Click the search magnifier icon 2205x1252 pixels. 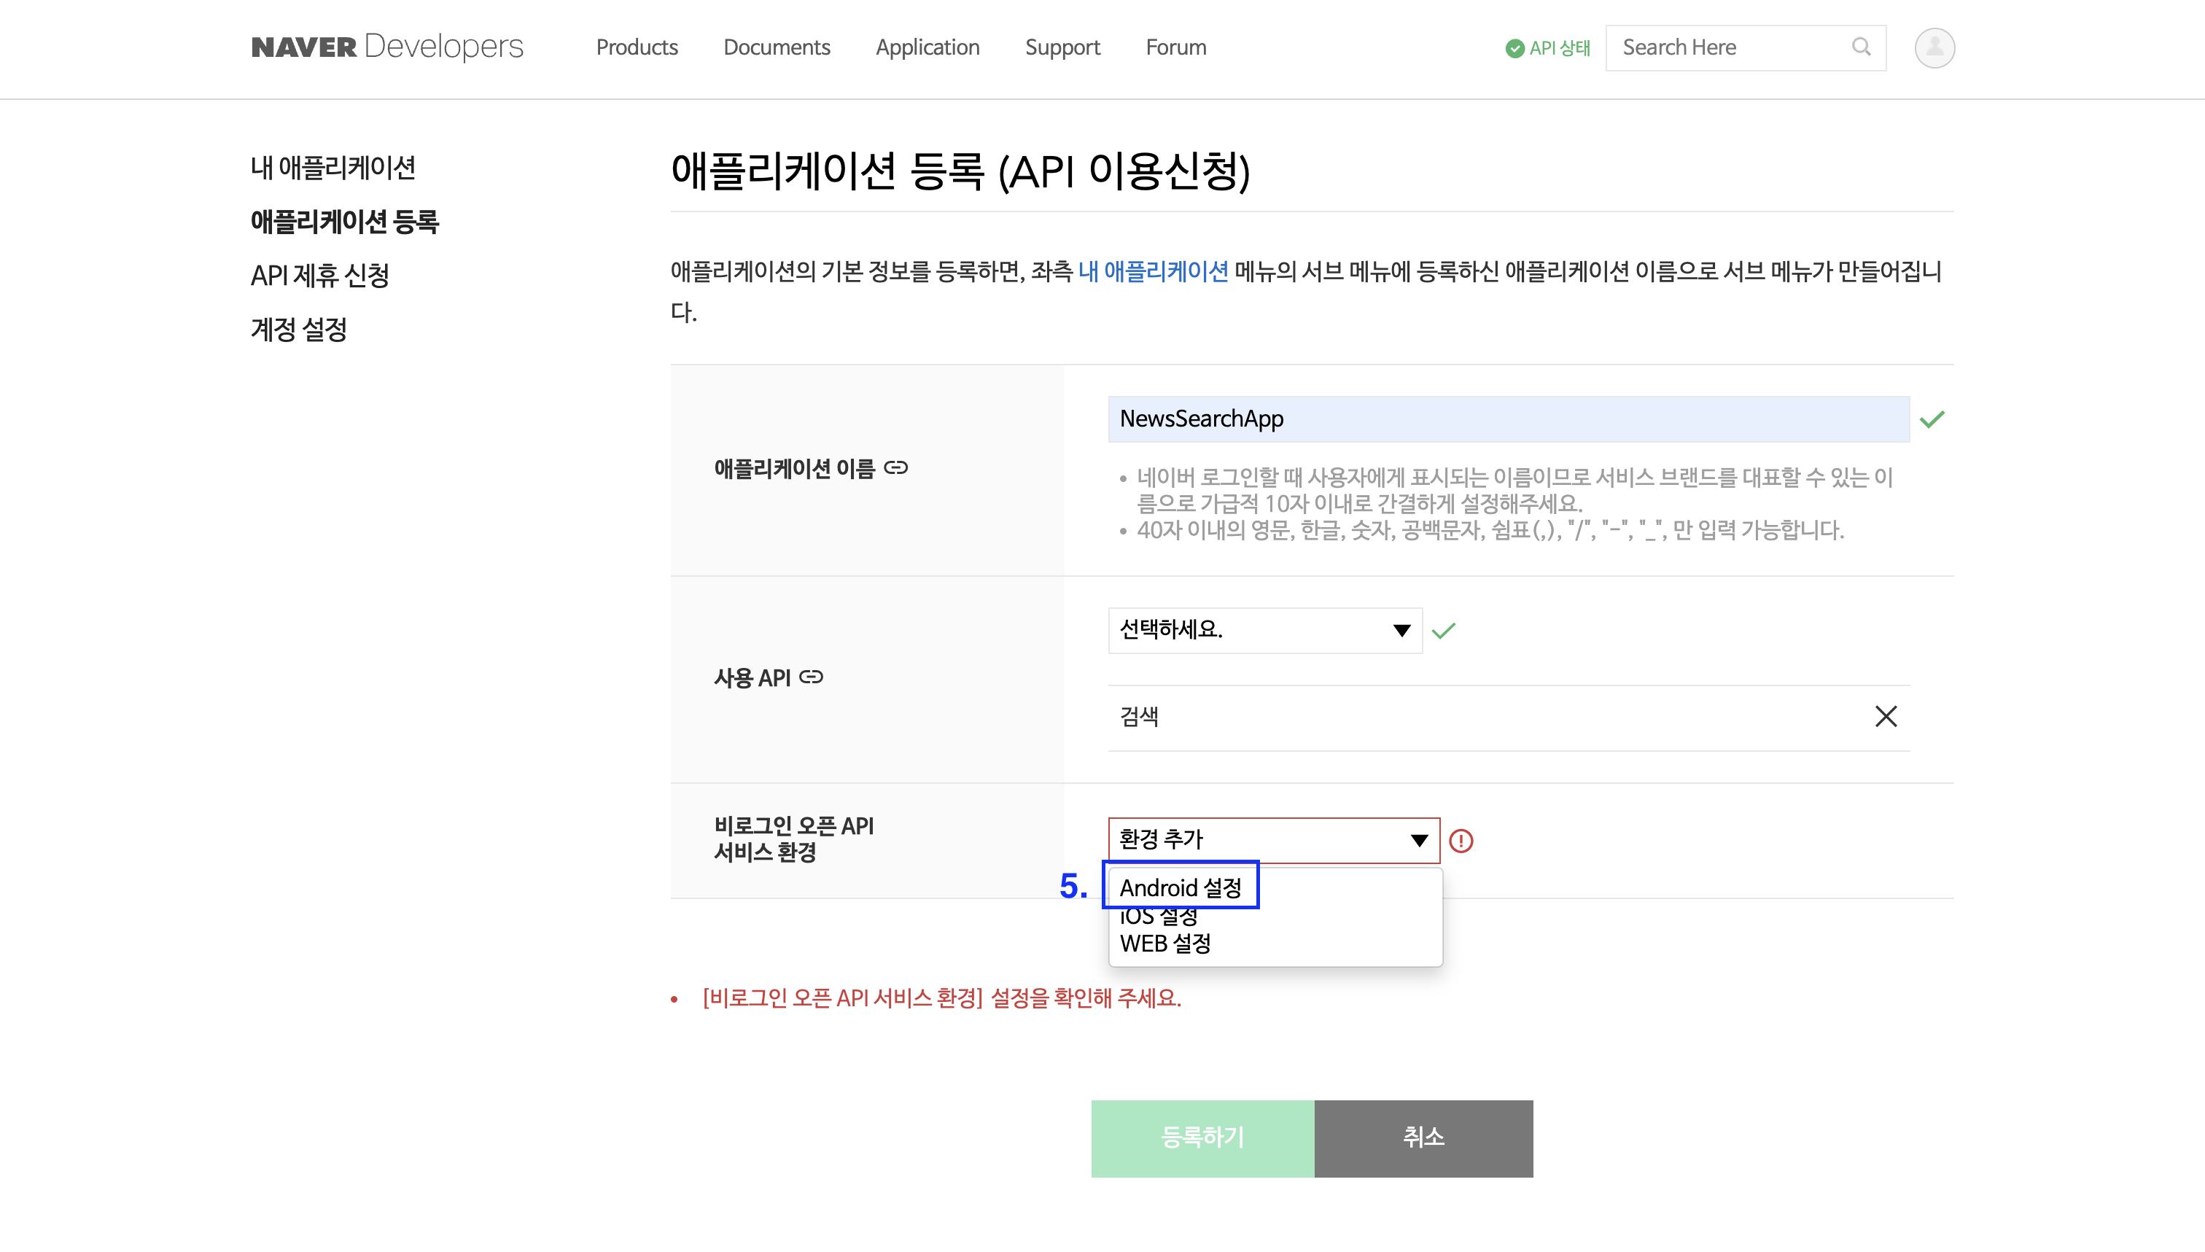(x=1861, y=47)
